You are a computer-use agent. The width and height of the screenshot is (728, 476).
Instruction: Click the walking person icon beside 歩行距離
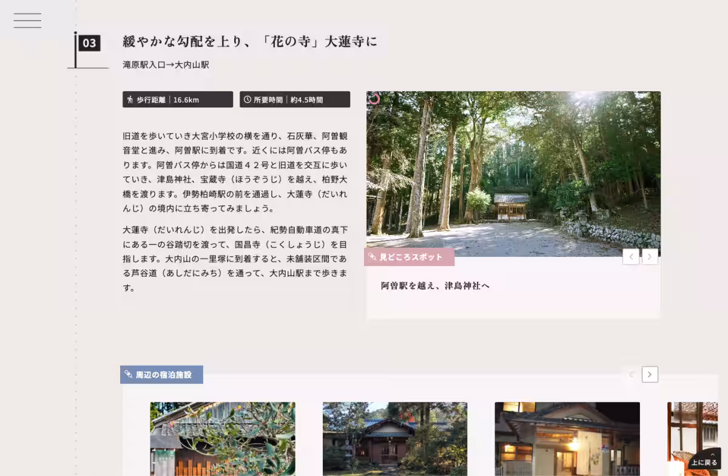(x=130, y=100)
